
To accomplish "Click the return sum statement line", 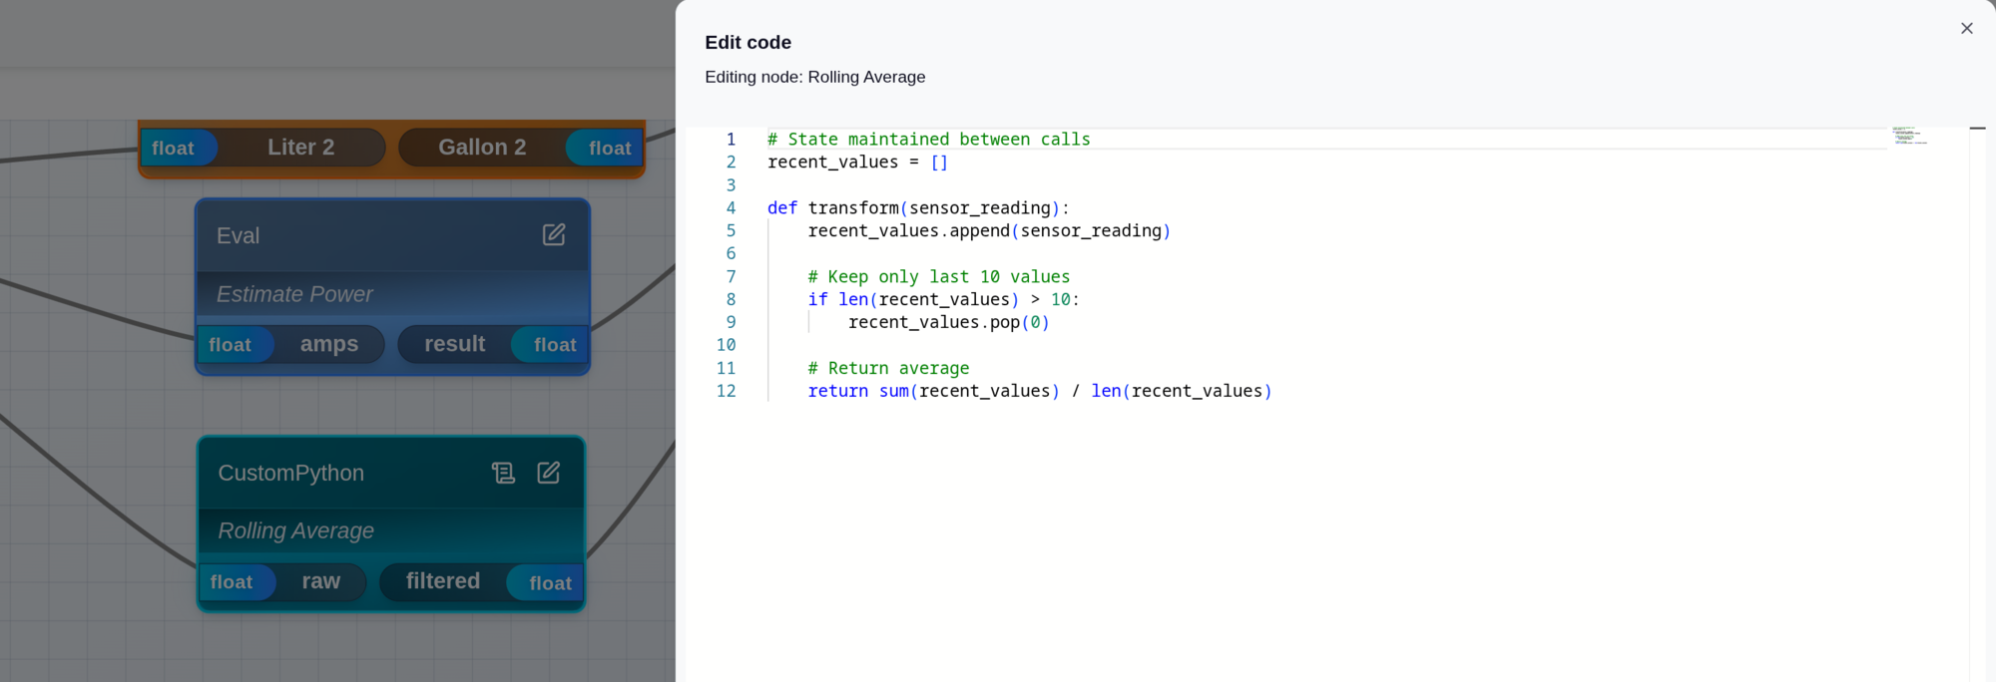I will [x=1040, y=392].
